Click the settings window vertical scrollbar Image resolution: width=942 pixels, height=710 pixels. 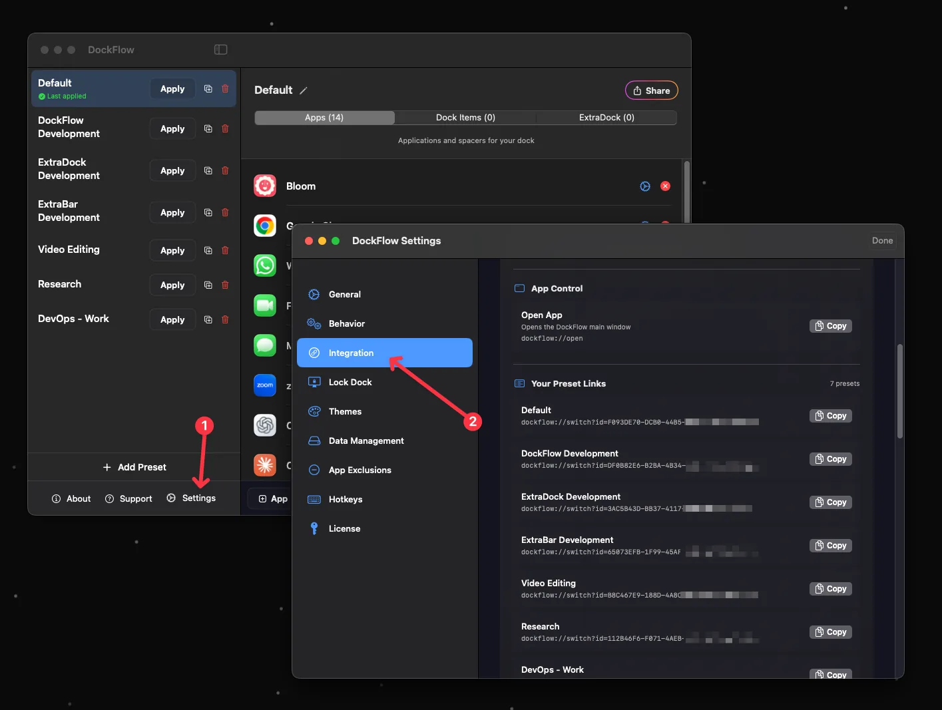(x=900, y=391)
